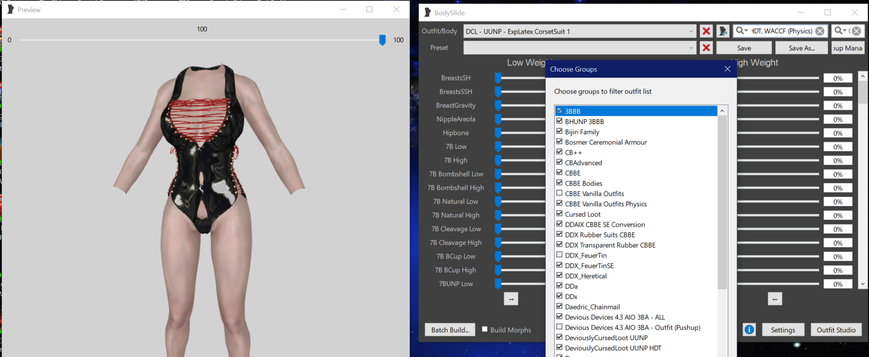Click the Preview window title icon
869x357 pixels.
coord(10,9)
